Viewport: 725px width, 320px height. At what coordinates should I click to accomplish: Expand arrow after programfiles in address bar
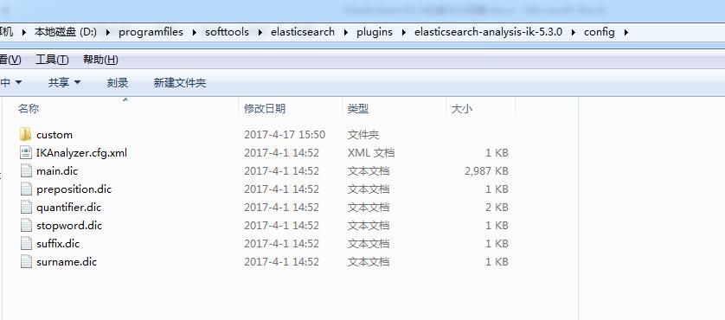pos(195,32)
